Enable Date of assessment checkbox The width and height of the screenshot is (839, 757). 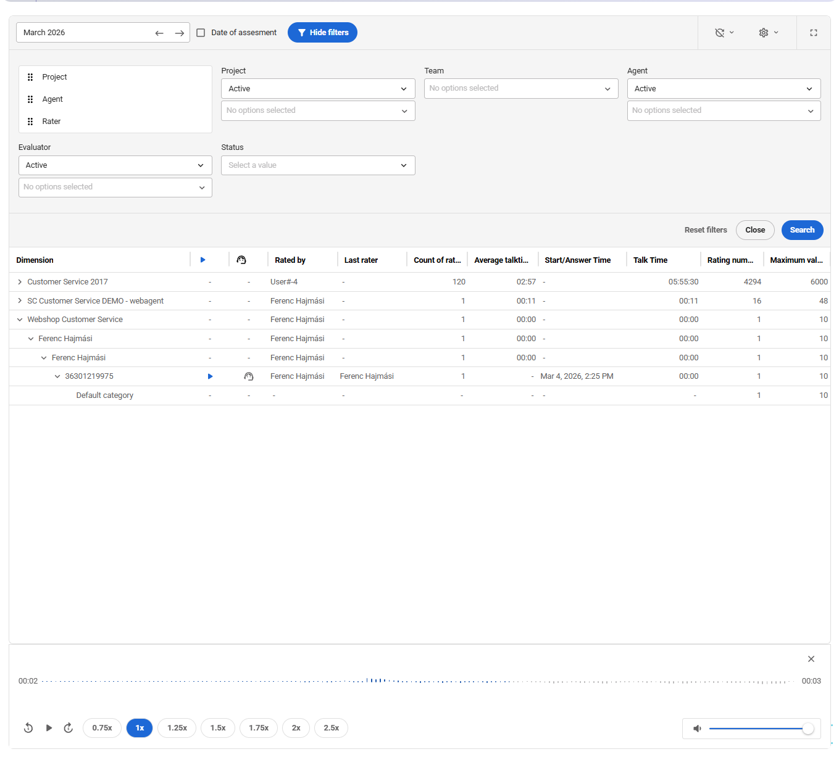(x=201, y=33)
